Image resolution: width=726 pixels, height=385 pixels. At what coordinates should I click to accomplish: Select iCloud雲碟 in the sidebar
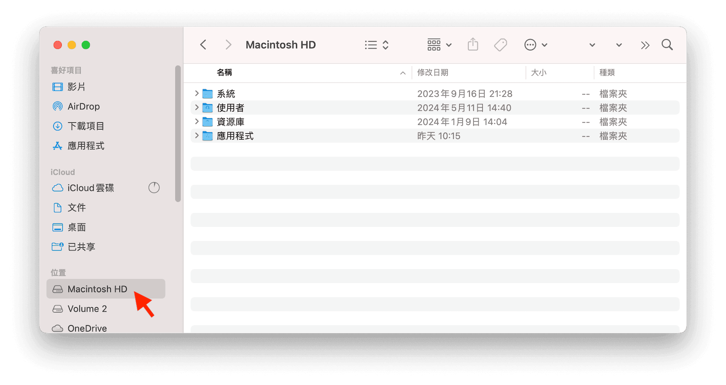[106, 188]
